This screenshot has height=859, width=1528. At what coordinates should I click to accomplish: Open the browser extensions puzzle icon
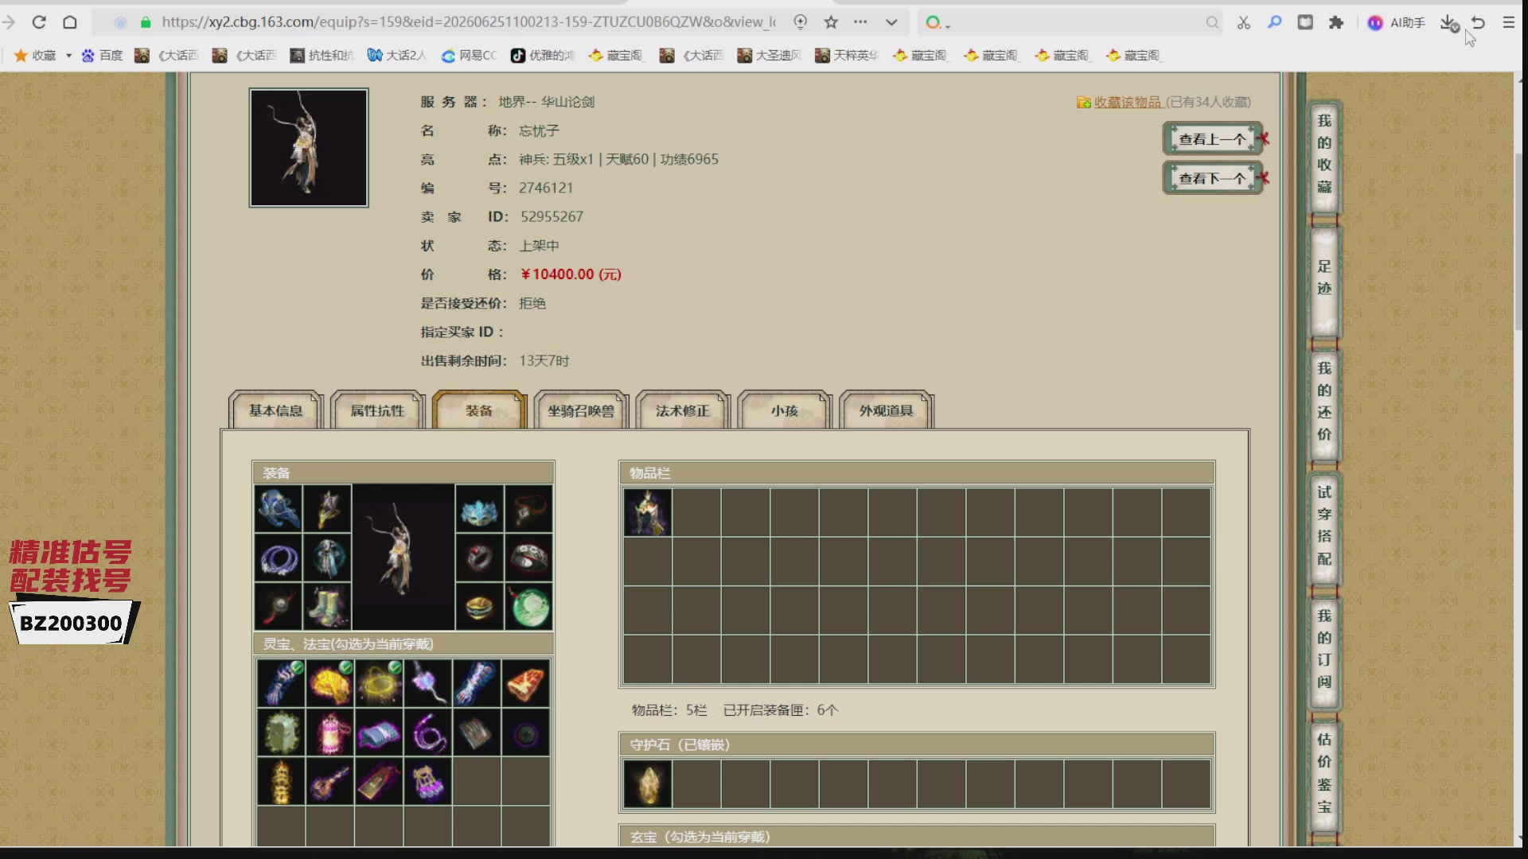(x=1336, y=22)
